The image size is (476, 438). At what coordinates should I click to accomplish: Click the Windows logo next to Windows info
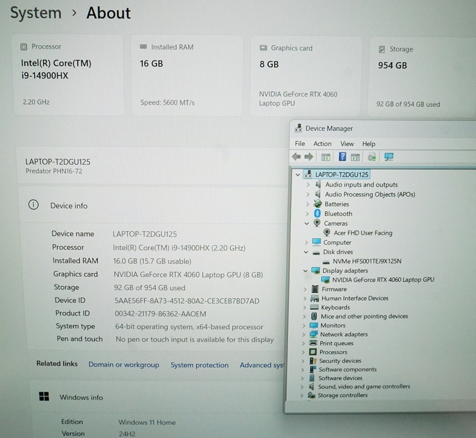click(x=44, y=396)
